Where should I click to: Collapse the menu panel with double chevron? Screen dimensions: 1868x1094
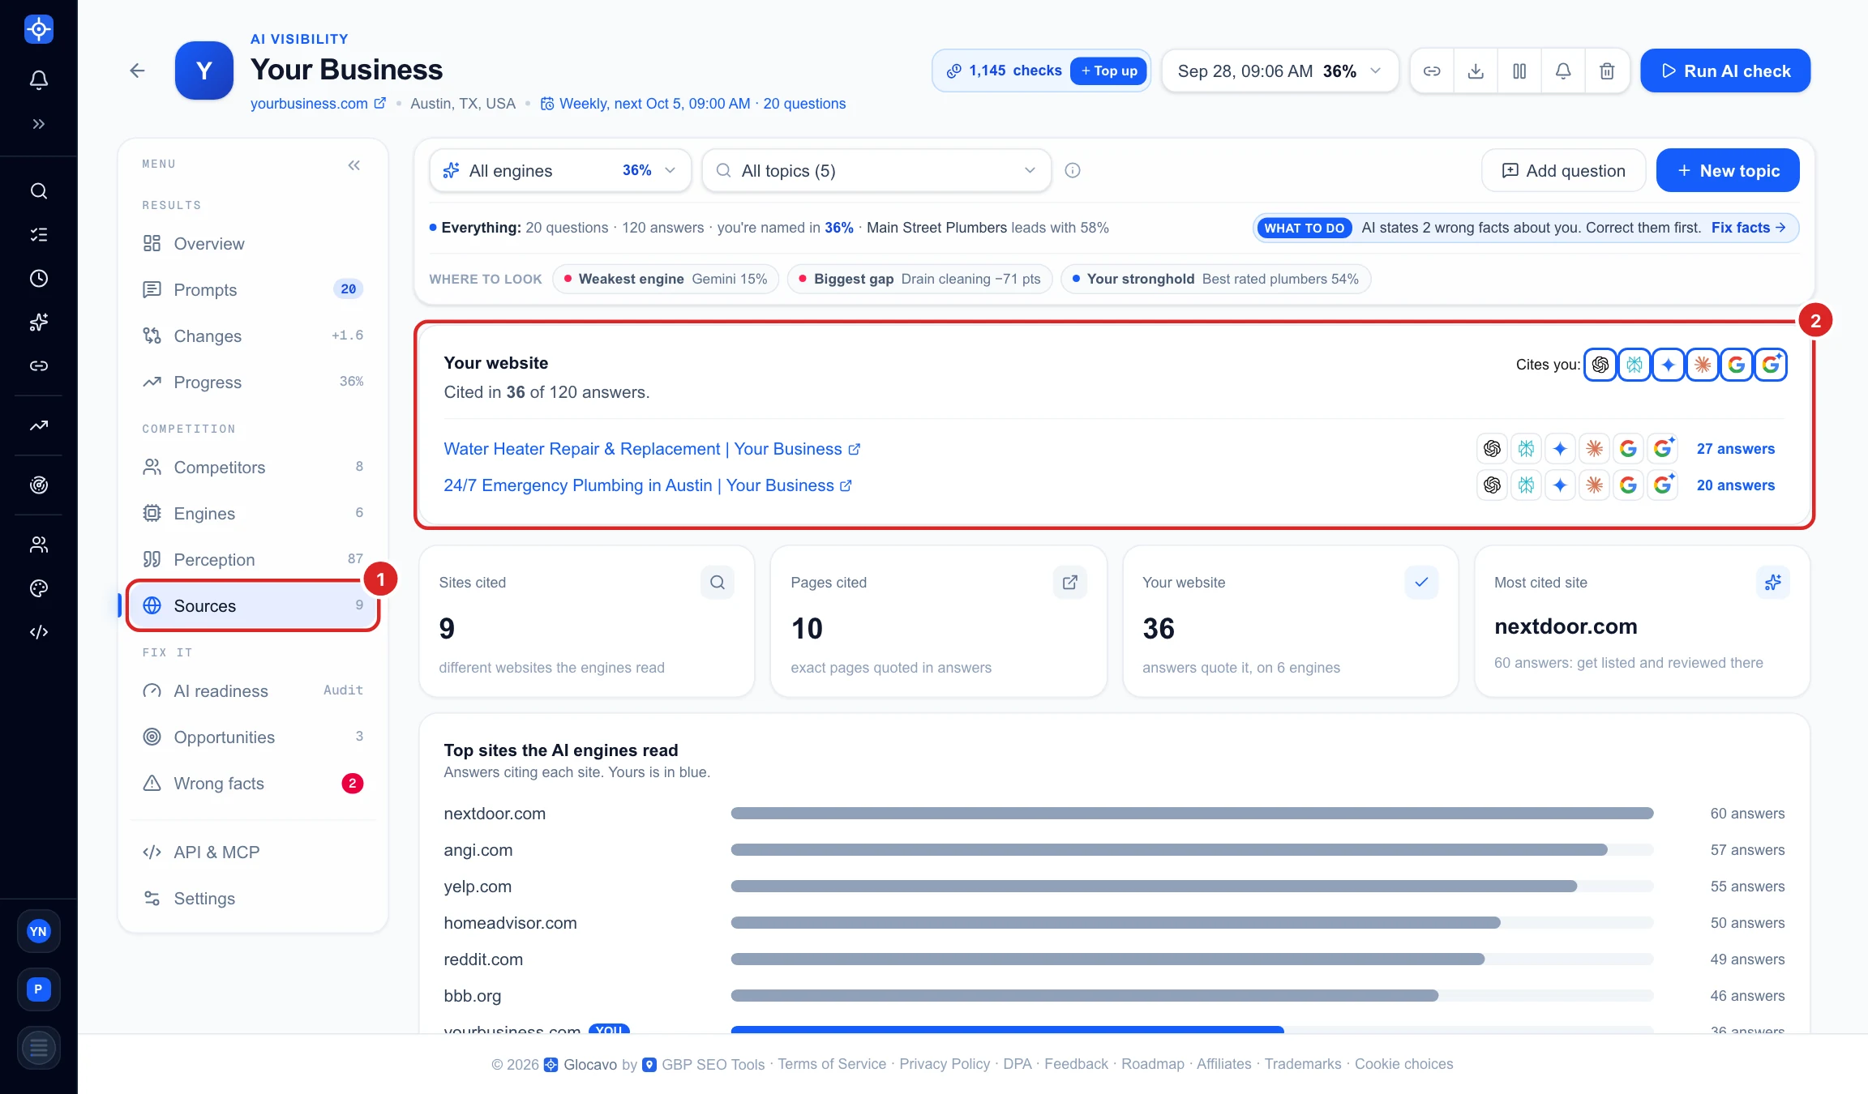coord(354,165)
